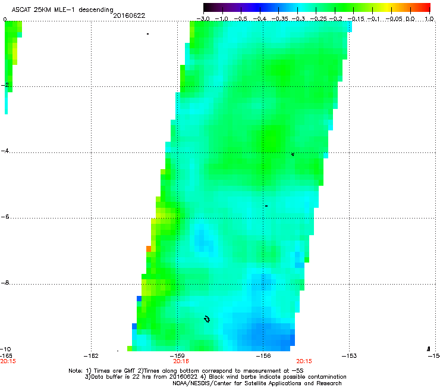Viewport: 440px width, 387px height.
Task: Select the -10 latitude axis label
Action: pyautogui.click(x=5, y=349)
